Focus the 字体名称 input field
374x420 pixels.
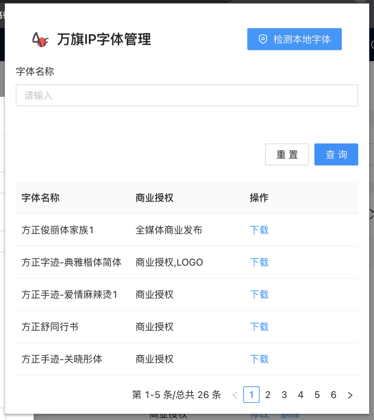tap(187, 95)
